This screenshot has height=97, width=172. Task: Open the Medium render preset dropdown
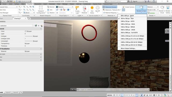(153, 7)
